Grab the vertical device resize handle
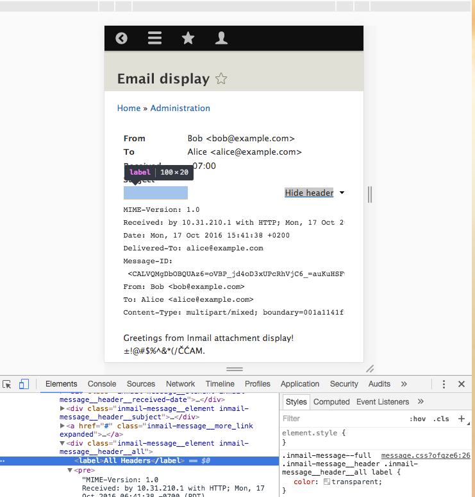Viewport: 475px width, 497px height. (370, 195)
